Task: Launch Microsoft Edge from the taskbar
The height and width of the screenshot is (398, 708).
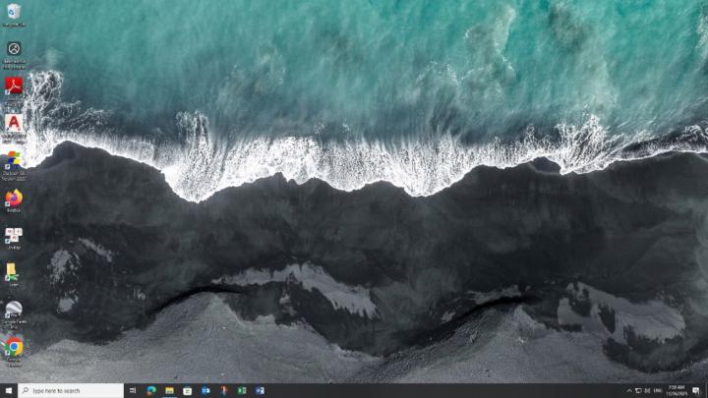Action: point(151,390)
